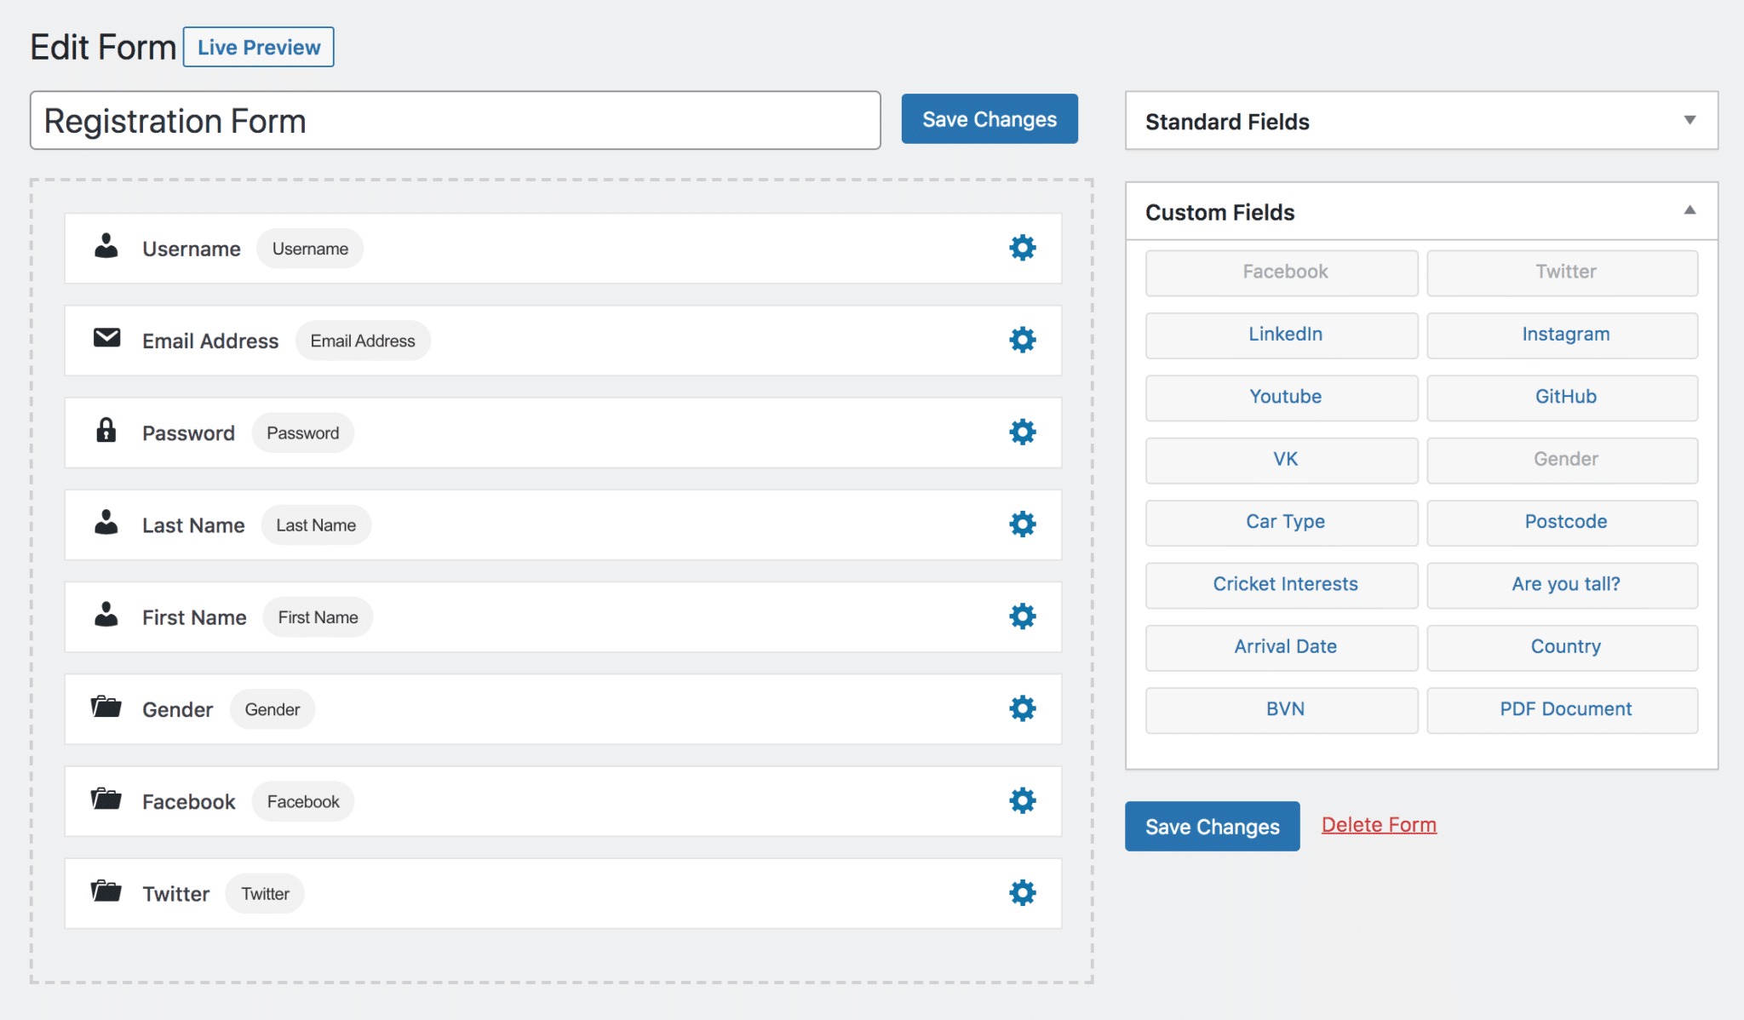
Task: Click the First Name pill label
Action: [x=318, y=616]
